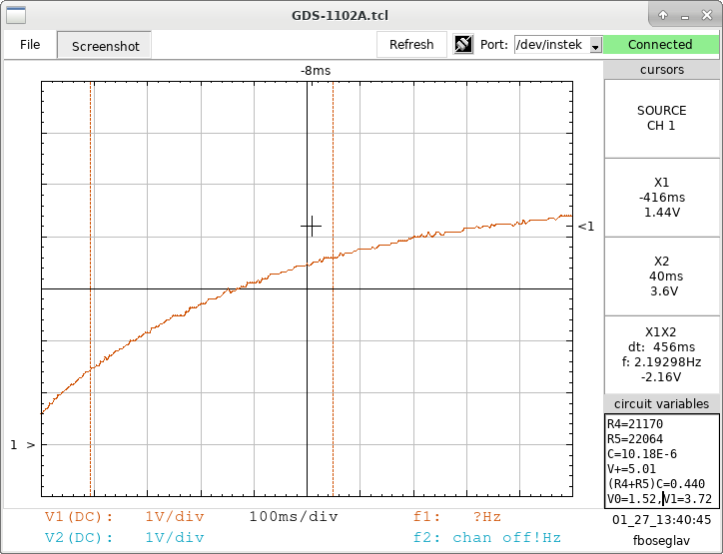723x554 pixels.
Task: Click the X1X2 delta cursor panel
Action: coord(661,354)
